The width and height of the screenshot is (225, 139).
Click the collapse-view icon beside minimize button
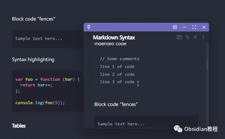(175, 27)
